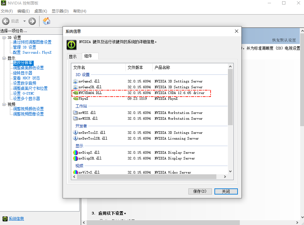Click the nvDevToolS.dll info icon
Viewport: 304px width, 225px height.
point(75,133)
